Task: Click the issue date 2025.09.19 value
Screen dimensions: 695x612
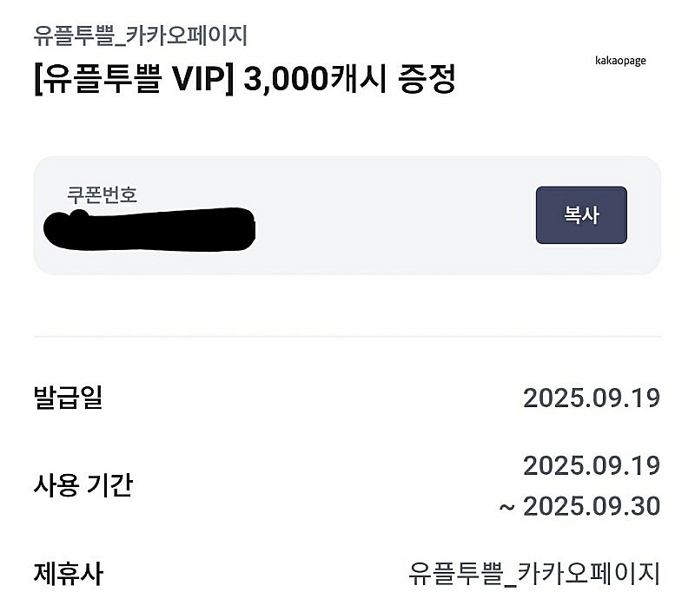Action: 593,397
